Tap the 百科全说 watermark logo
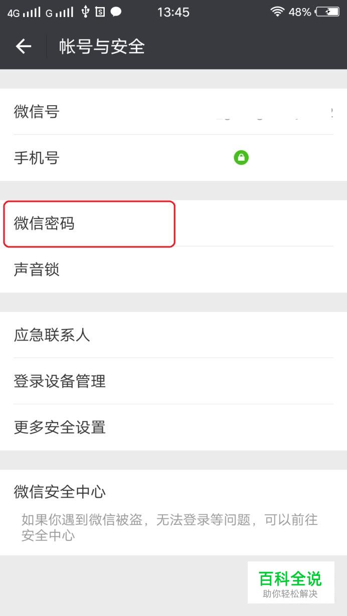The width and height of the screenshot is (347, 616). (x=291, y=582)
